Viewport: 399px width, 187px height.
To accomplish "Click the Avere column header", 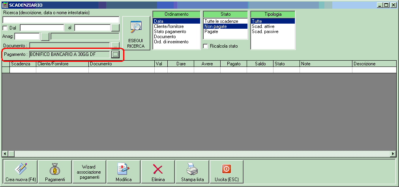I will (207, 64).
